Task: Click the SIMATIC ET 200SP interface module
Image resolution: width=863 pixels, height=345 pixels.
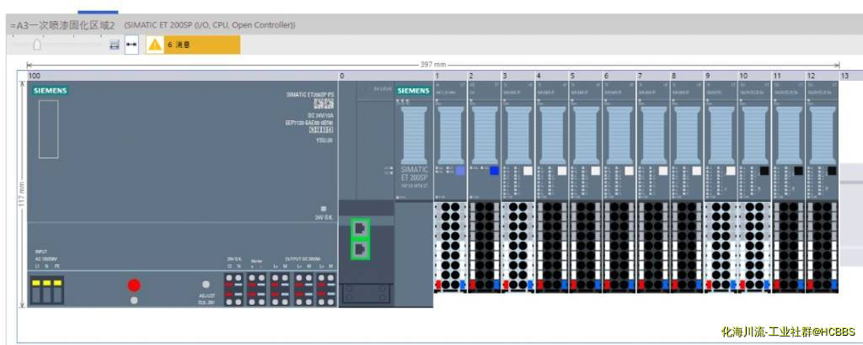Action: pyautogui.click(x=414, y=194)
